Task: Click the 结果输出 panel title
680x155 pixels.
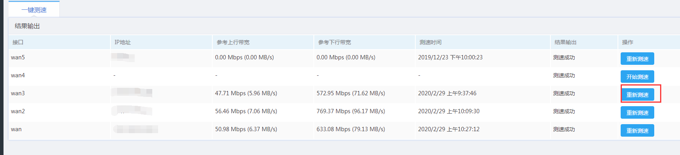Action: point(27,26)
